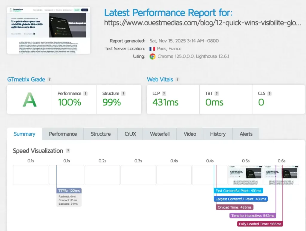Click the green letter A grade
Screen dimensions: 306x231
tap(29, 100)
